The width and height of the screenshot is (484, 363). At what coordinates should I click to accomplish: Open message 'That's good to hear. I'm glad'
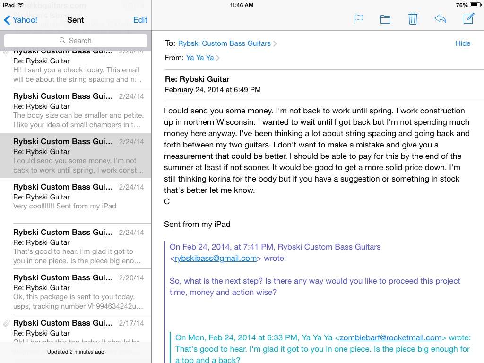[x=76, y=246]
